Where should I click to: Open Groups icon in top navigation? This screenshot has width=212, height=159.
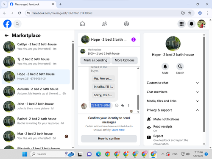pos(126,24)
